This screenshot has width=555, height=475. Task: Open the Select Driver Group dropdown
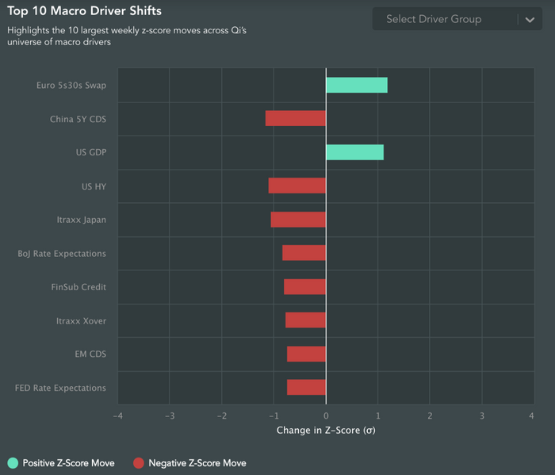457,19
